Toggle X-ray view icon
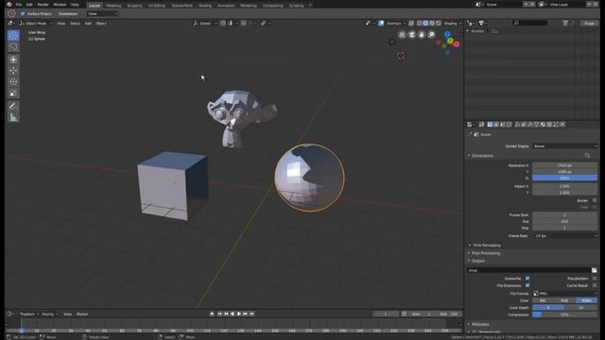 (x=411, y=24)
